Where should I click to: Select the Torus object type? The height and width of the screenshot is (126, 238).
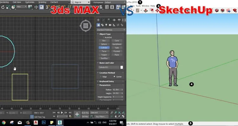104,51
